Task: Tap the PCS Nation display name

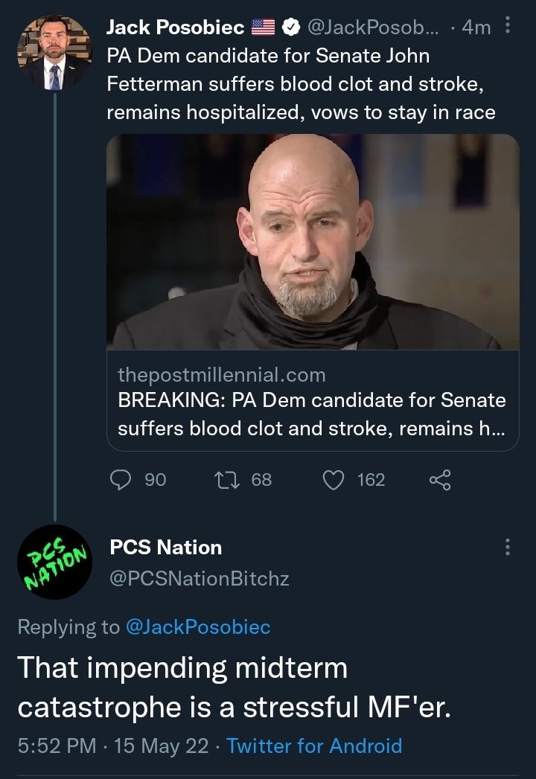Action: 165,547
